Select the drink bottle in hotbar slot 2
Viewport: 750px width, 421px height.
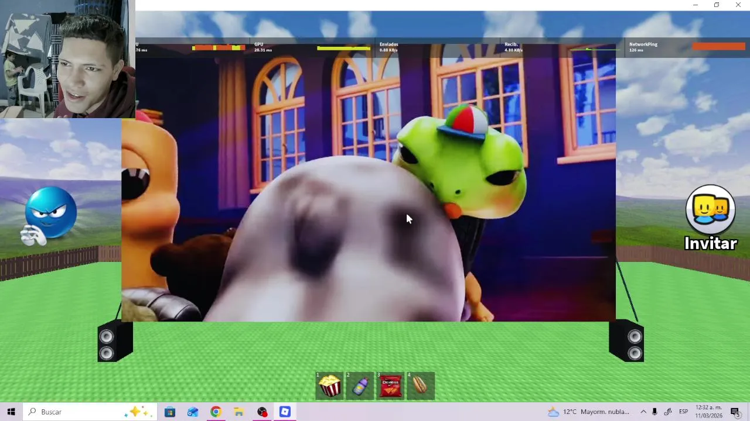[x=360, y=386]
